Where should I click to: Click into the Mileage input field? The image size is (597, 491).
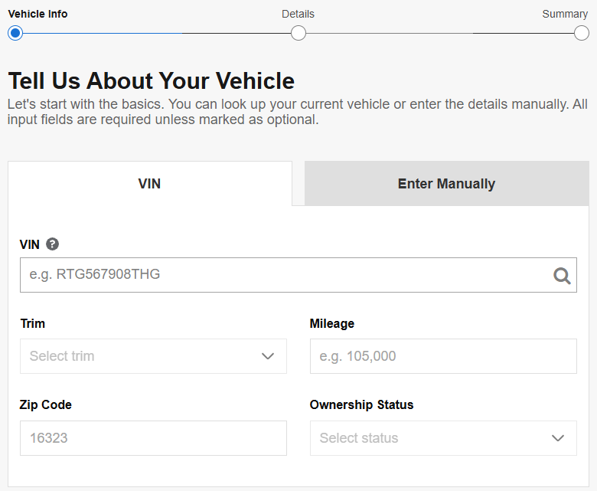(x=443, y=356)
